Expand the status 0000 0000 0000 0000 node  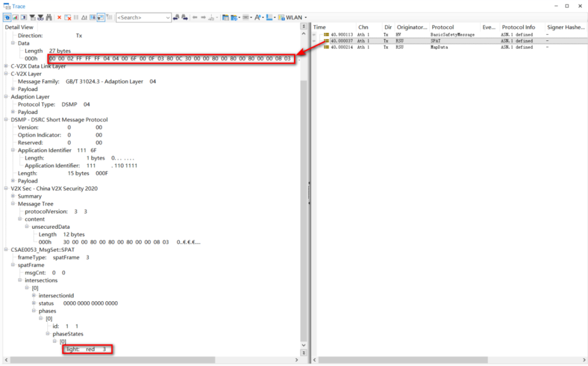coord(34,303)
